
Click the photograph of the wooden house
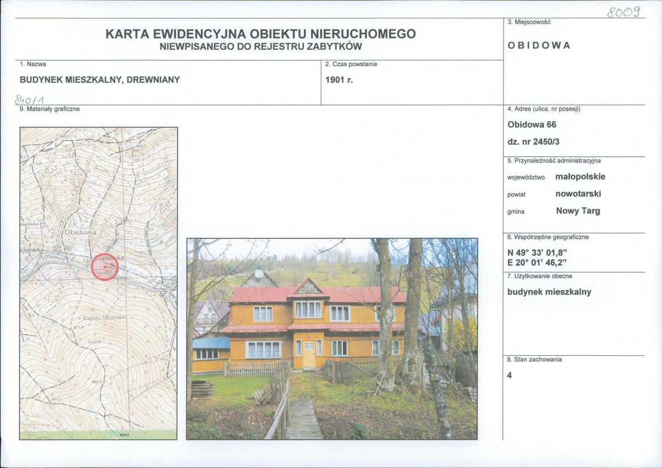(x=332, y=339)
